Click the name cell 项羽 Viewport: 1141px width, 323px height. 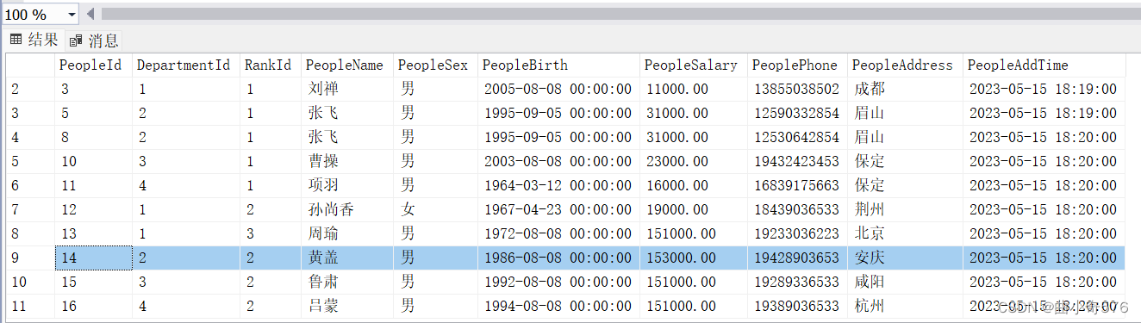[348, 185]
